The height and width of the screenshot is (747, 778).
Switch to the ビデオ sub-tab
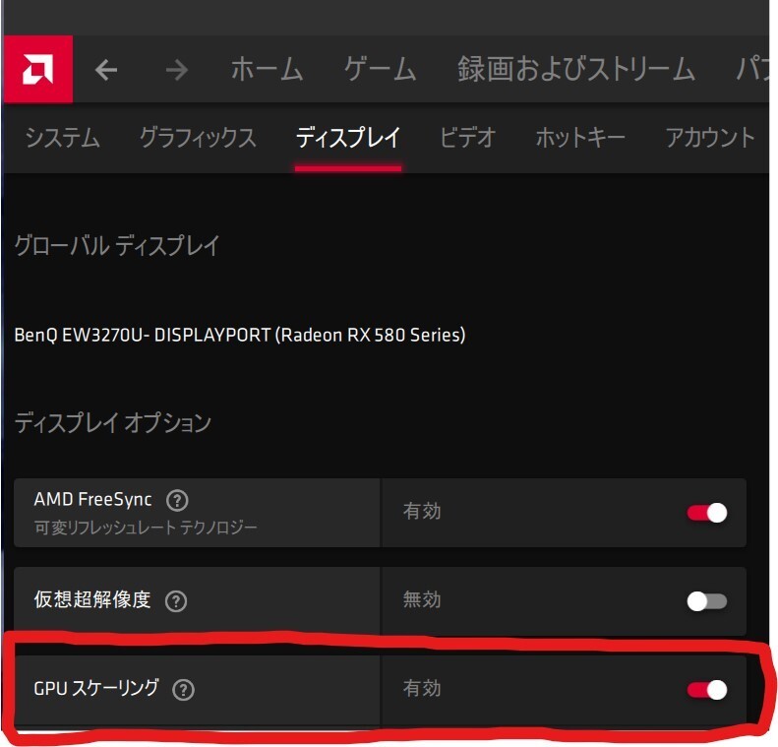[x=467, y=138]
